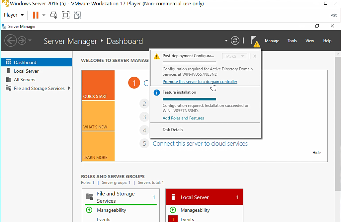Open dropdown arrow left of refresh button
Screen dimensions: 341x222
tap(226, 41)
